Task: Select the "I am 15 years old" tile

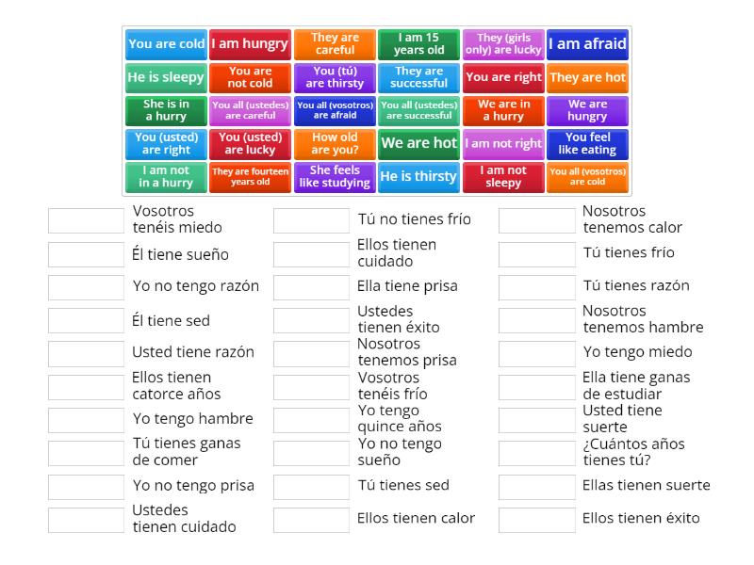Action: click(x=418, y=43)
